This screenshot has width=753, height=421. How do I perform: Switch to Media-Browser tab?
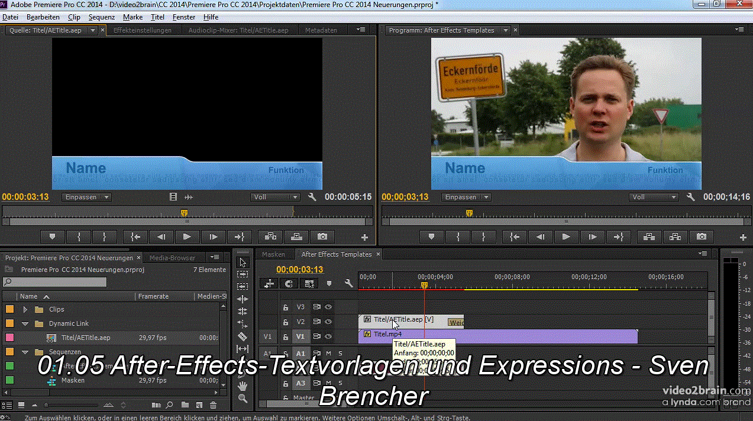(x=172, y=258)
